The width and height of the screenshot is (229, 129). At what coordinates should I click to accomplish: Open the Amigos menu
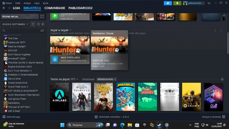(27, 3)
